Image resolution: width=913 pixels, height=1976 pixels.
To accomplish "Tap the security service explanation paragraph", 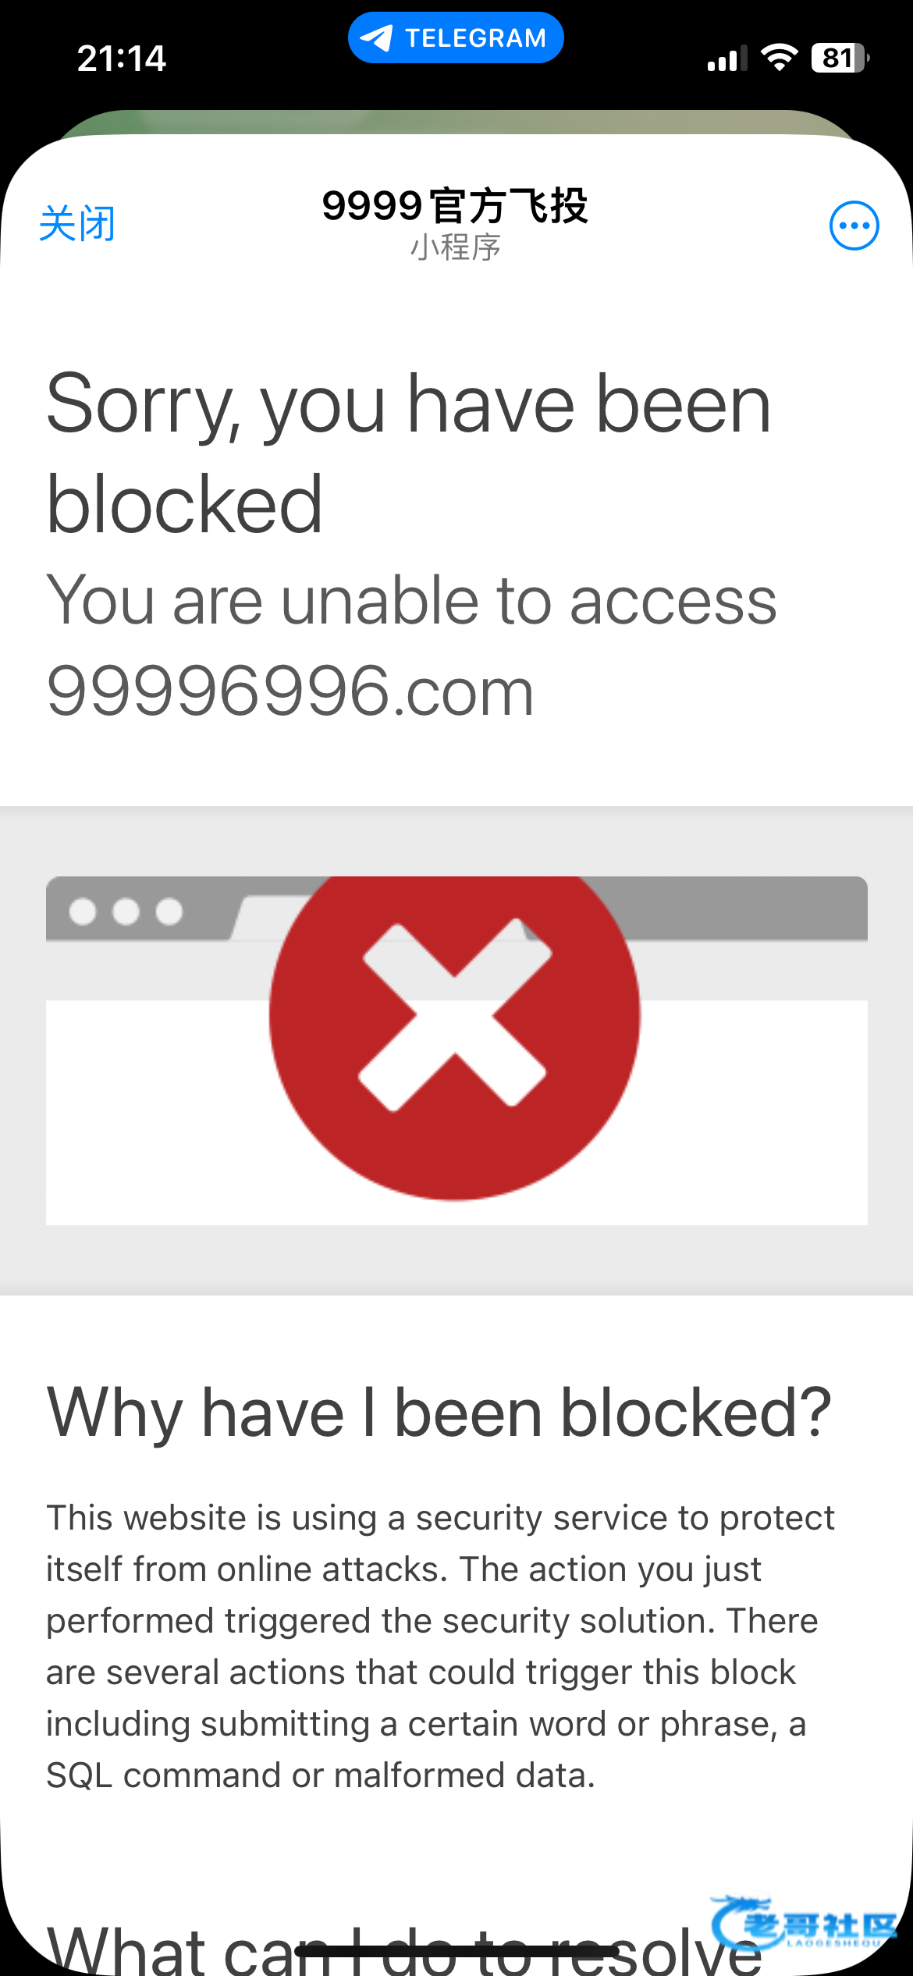I will 440,1646.
